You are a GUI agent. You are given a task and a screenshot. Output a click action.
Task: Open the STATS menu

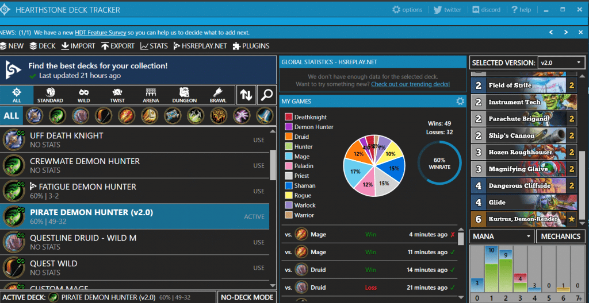154,46
